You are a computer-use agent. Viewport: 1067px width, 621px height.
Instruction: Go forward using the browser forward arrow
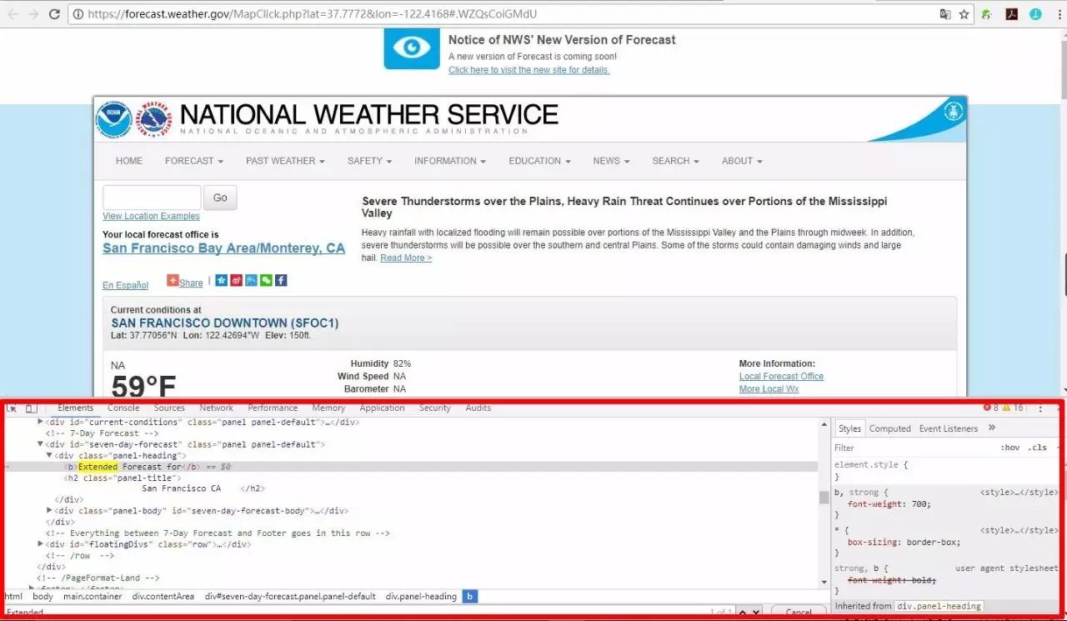click(33, 14)
